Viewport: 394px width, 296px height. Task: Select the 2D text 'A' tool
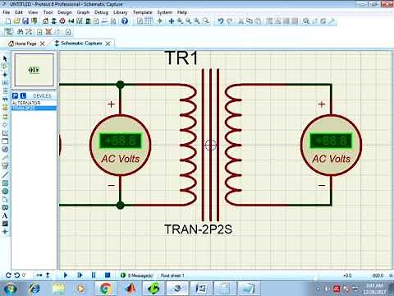[x=5, y=215]
